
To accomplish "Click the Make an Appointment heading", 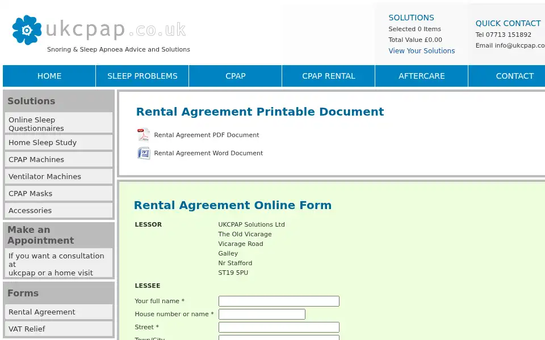I will tap(41, 235).
